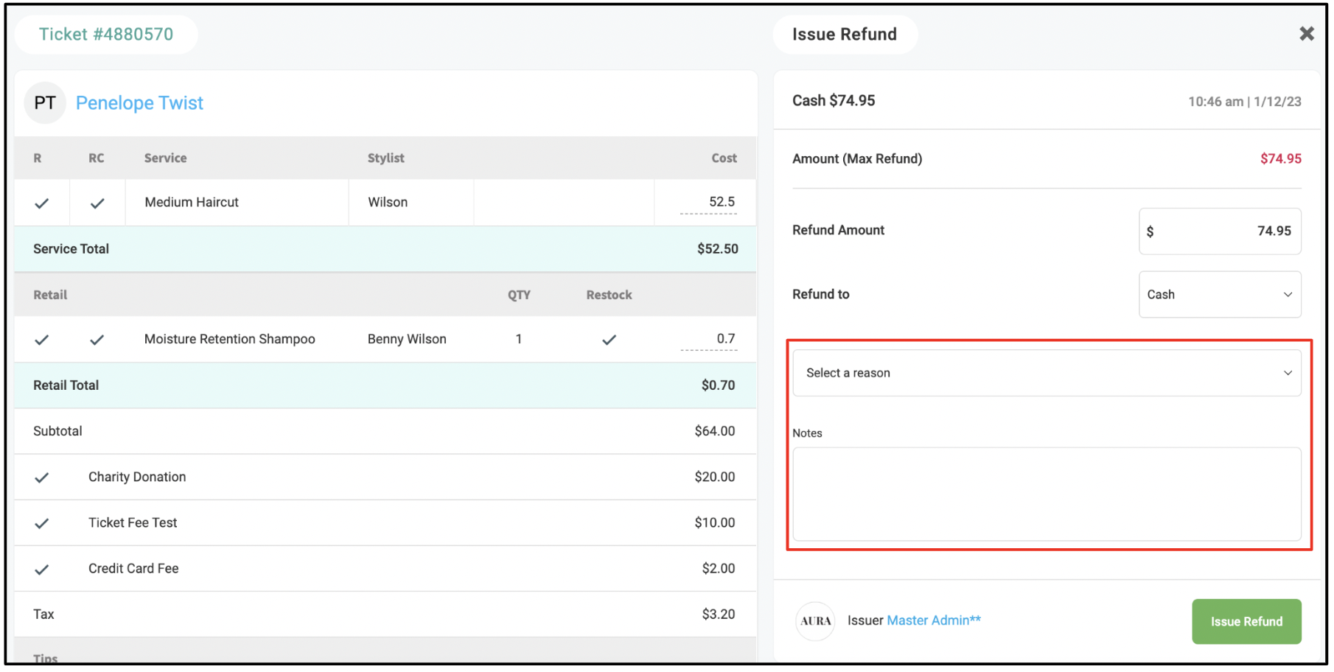Viewport: 1334px width, 672px height.
Task: Click the Benny Wilson stylist cell
Action: [x=407, y=339]
